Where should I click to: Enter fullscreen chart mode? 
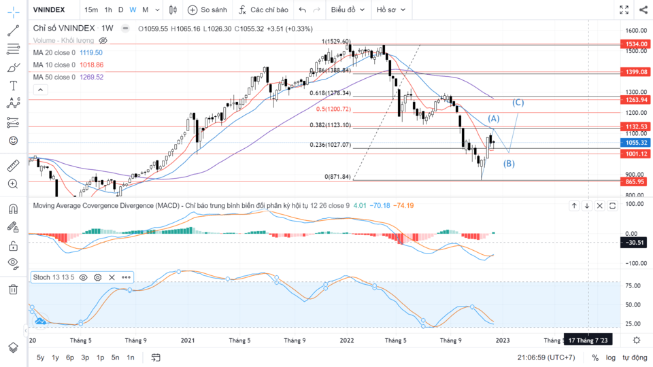[624, 10]
